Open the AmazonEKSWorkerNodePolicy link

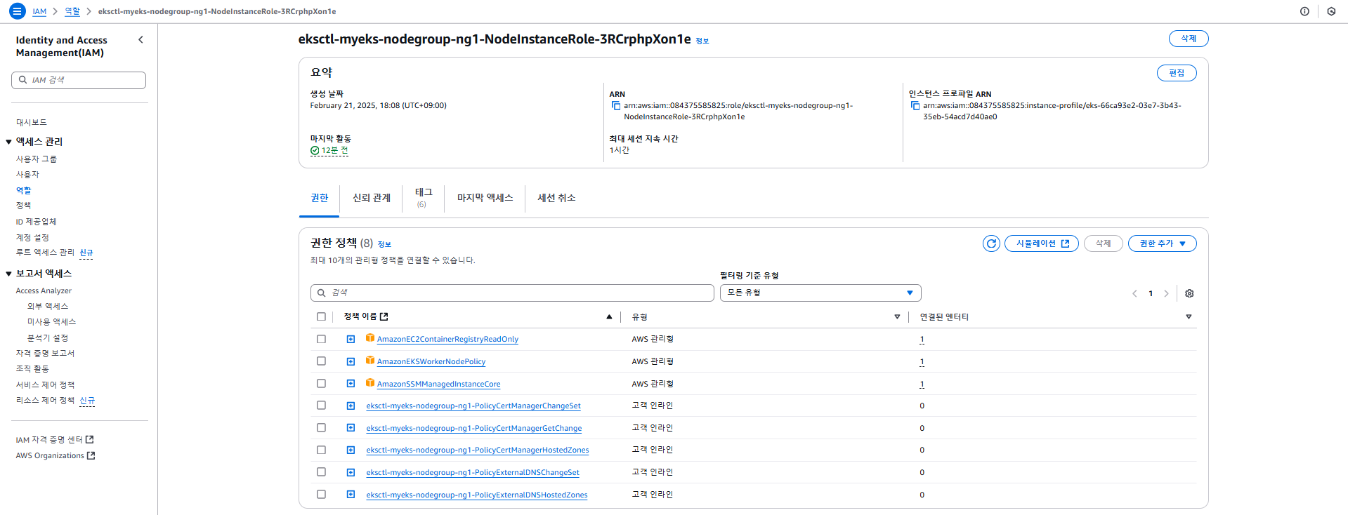431,362
